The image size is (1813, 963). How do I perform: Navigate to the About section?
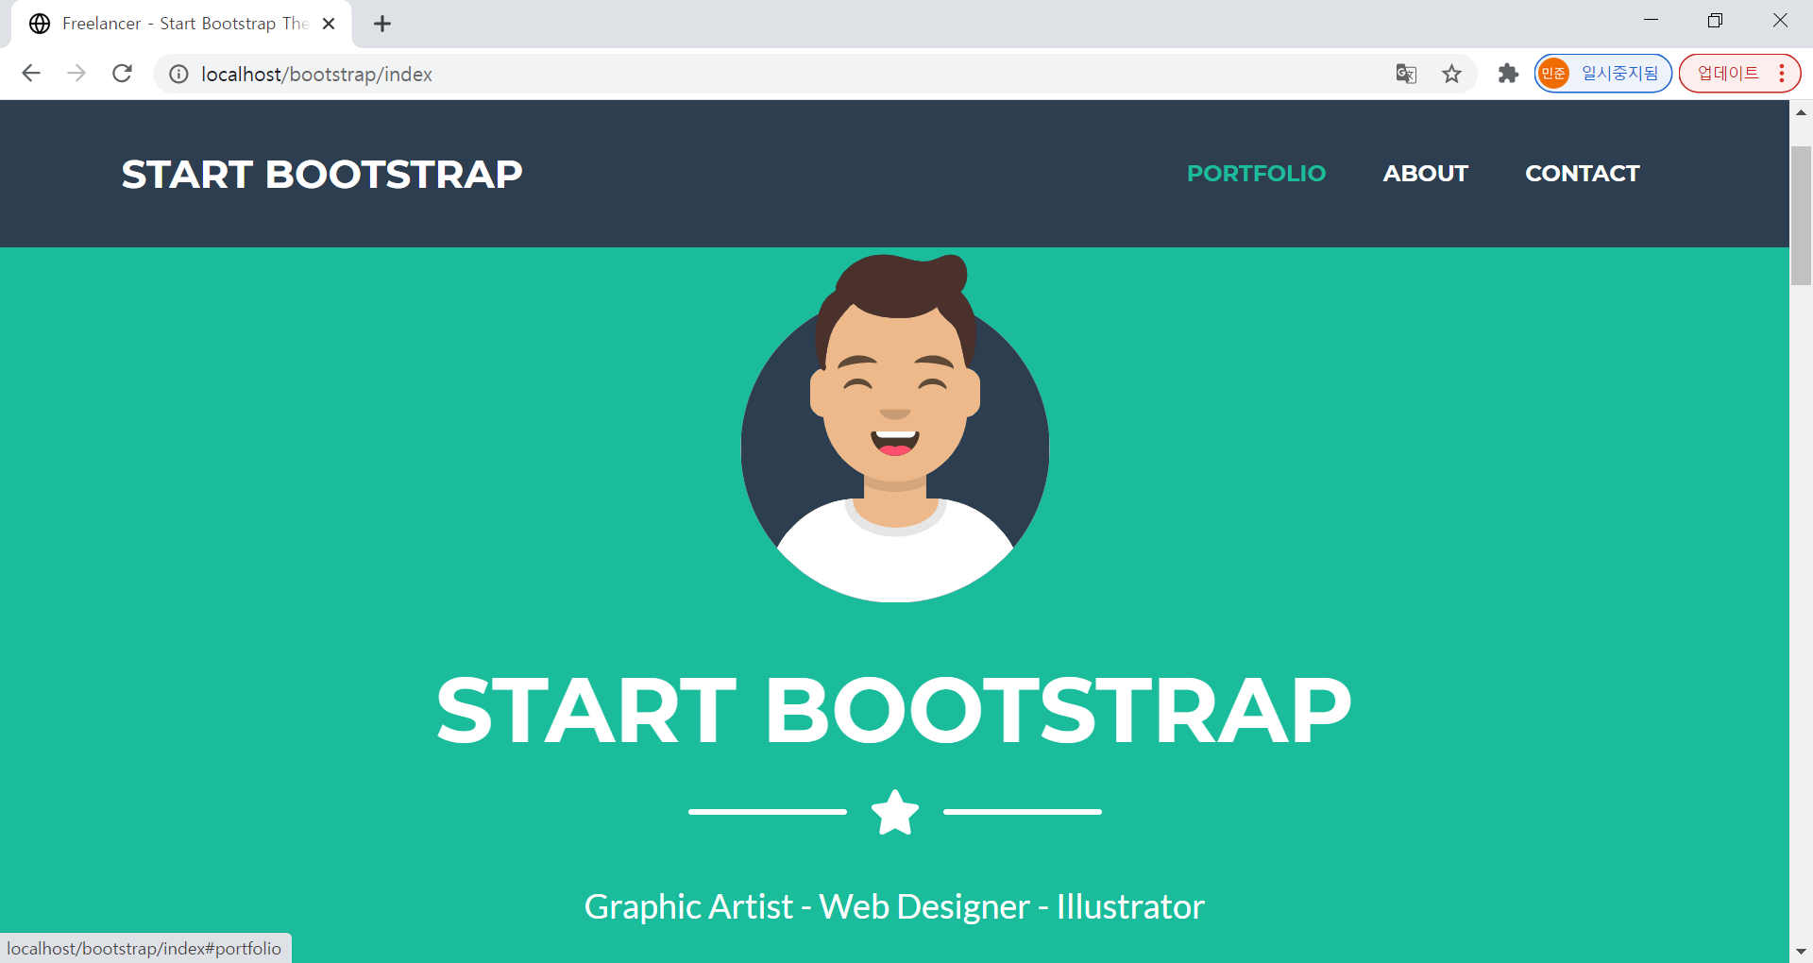pyautogui.click(x=1425, y=174)
